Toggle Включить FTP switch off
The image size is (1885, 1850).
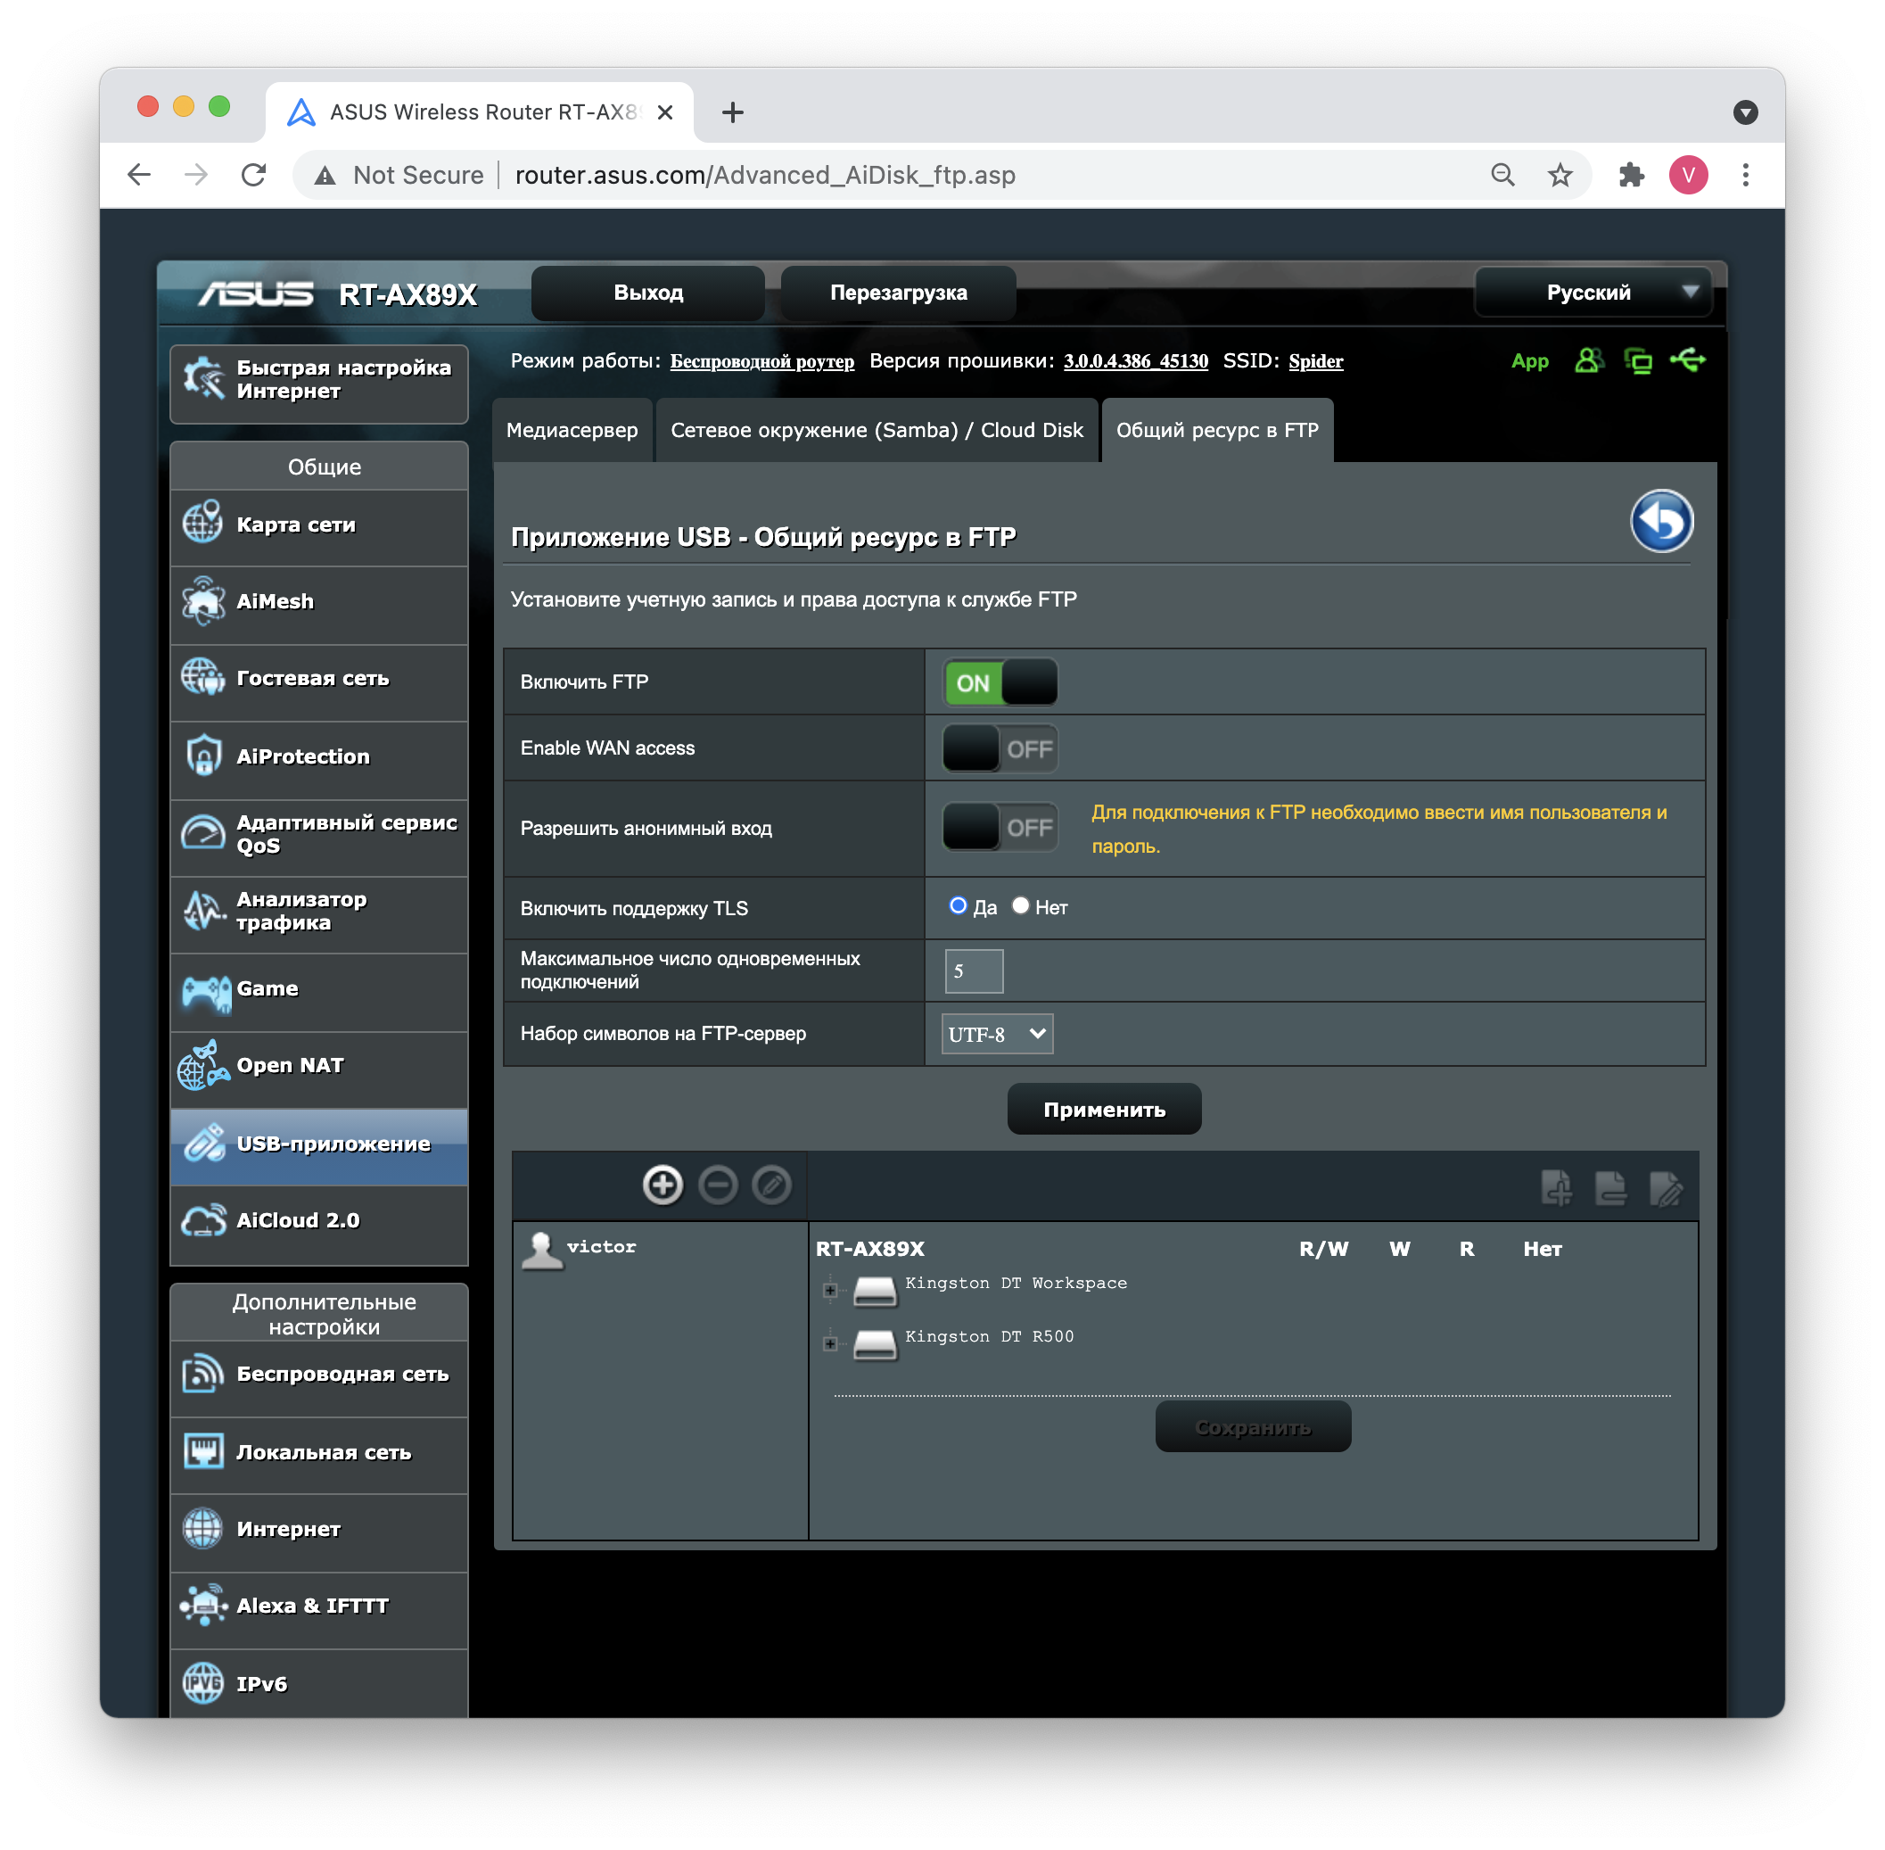tap(1000, 682)
